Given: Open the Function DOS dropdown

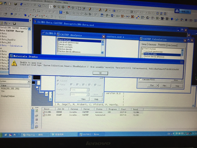Looking at the screenshot, I should [x=88, y=95].
